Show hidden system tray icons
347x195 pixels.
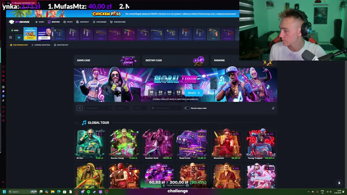click(308, 192)
